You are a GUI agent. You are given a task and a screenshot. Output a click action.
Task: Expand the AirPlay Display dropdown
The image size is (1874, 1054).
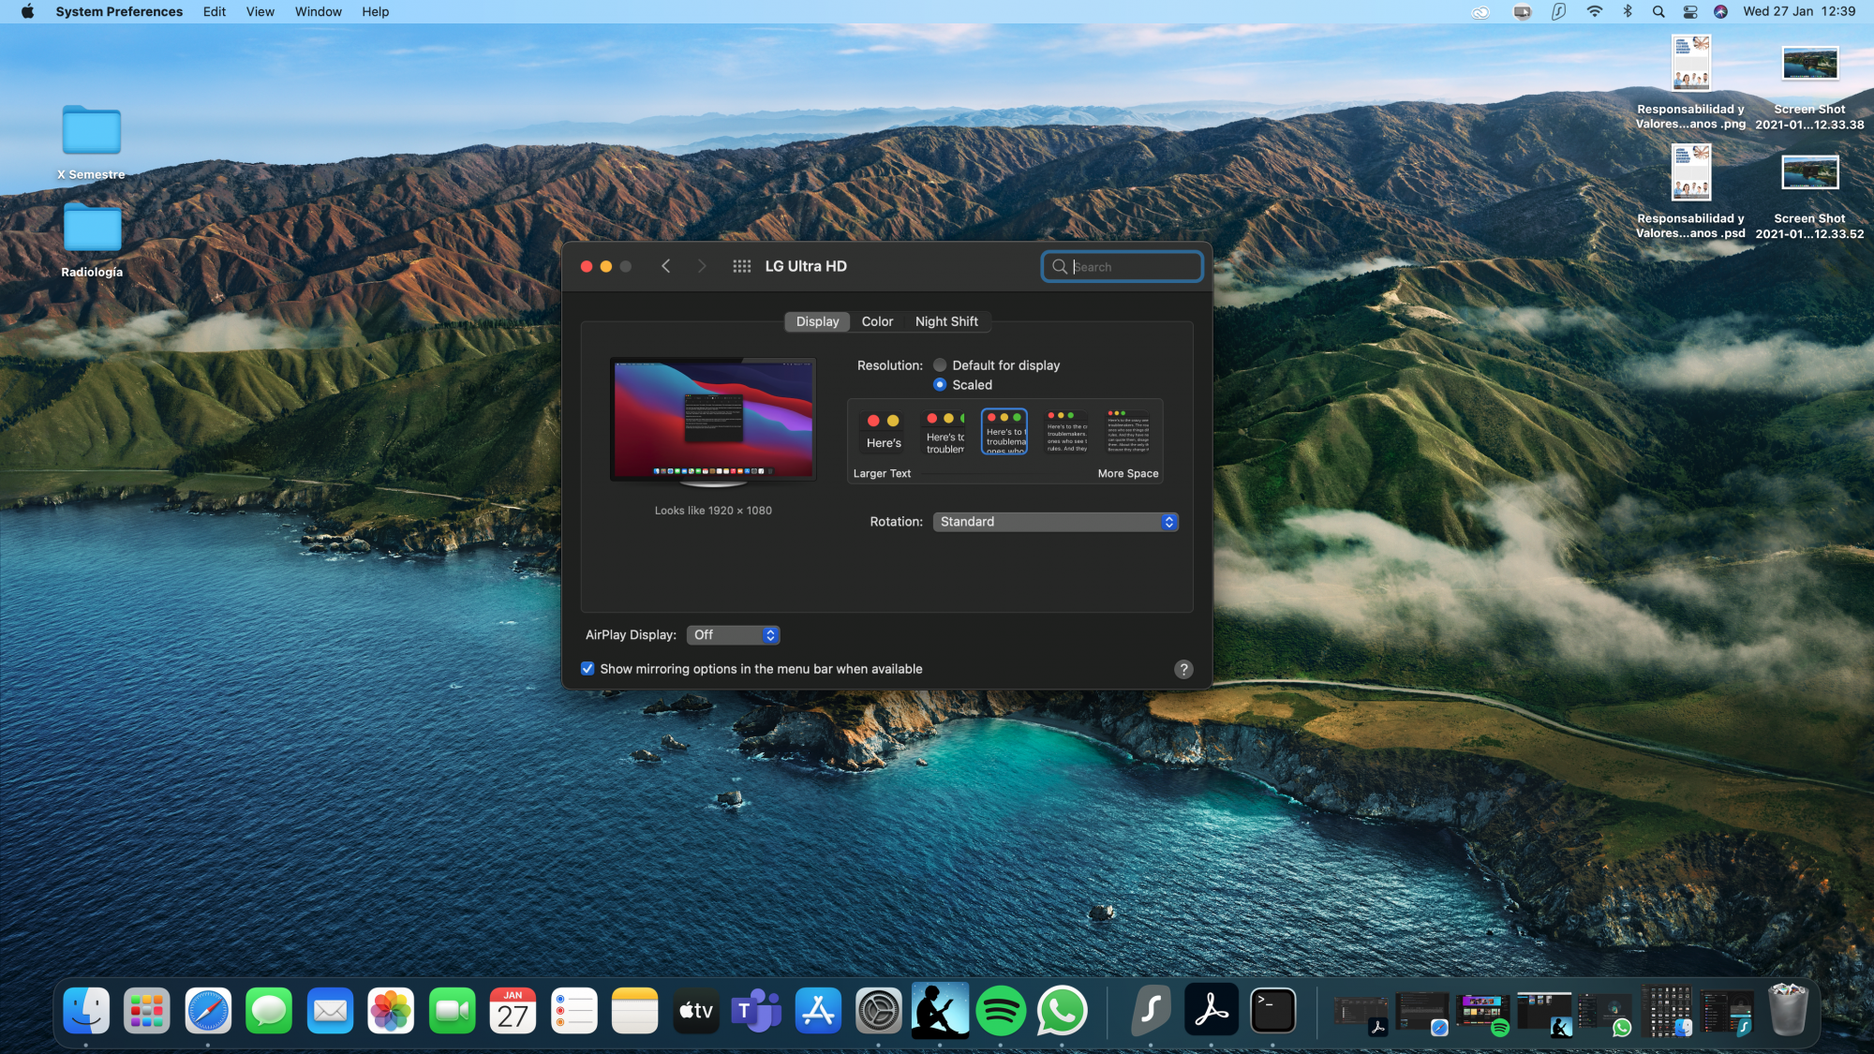(x=733, y=635)
